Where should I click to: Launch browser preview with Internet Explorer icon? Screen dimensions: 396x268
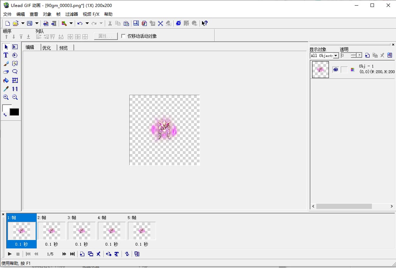point(178,23)
